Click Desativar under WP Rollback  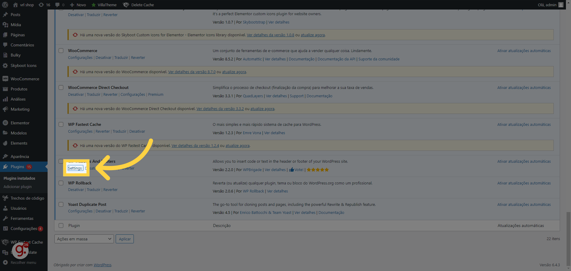[76, 189]
